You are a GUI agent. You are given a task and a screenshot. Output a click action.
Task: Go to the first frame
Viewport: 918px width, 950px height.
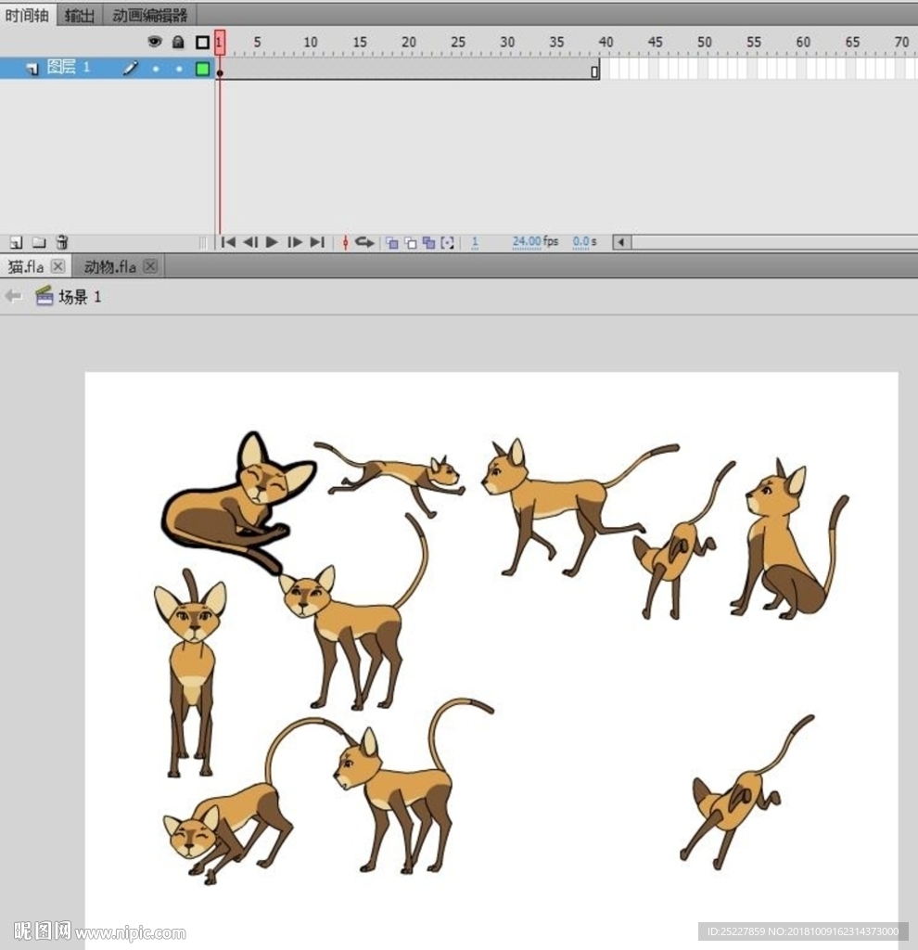pyautogui.click(x=228, y=242)
